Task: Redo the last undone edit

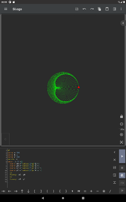Action: [92, 9]
